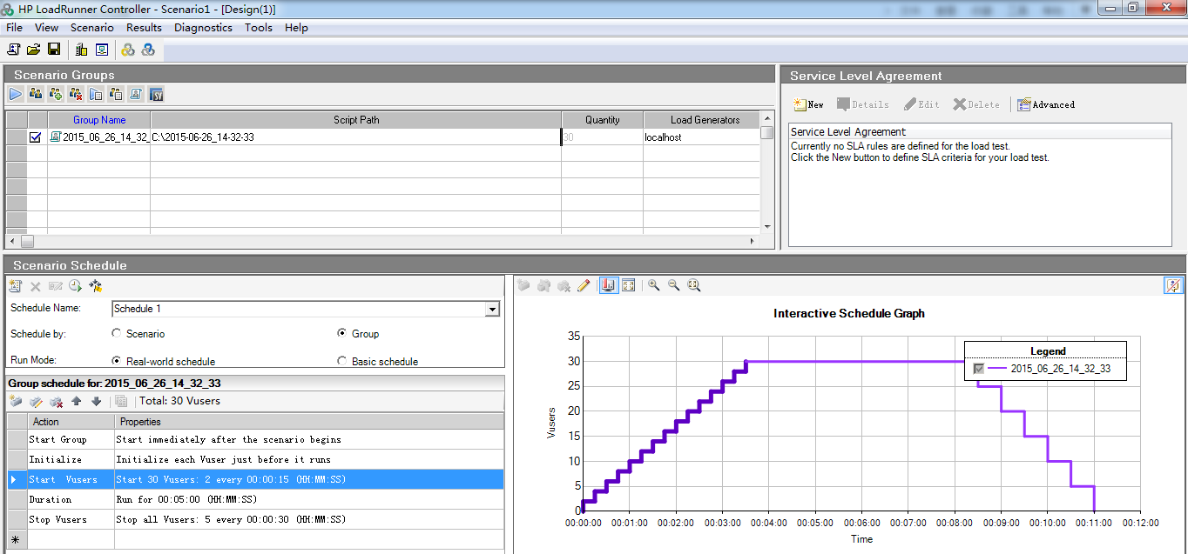Screen dimensions: 1188x554
Task: Toggle the legend checkbox for 2015_06_26_14_32_33
Action: click(979, 369)
